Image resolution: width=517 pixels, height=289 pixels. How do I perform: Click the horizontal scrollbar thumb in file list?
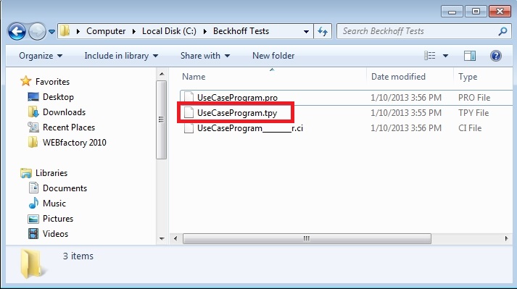tap(307, 238)
